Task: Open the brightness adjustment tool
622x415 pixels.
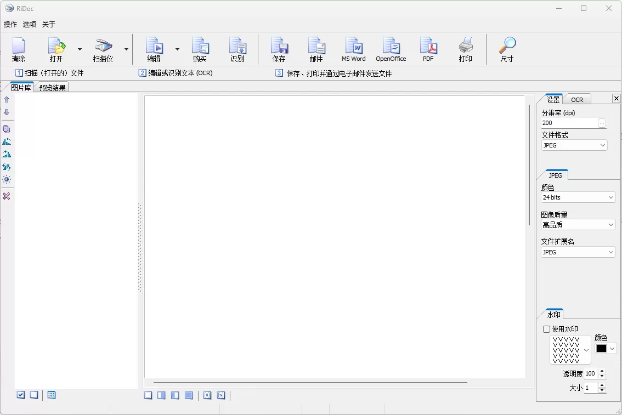Action: [x=7, y=179]
